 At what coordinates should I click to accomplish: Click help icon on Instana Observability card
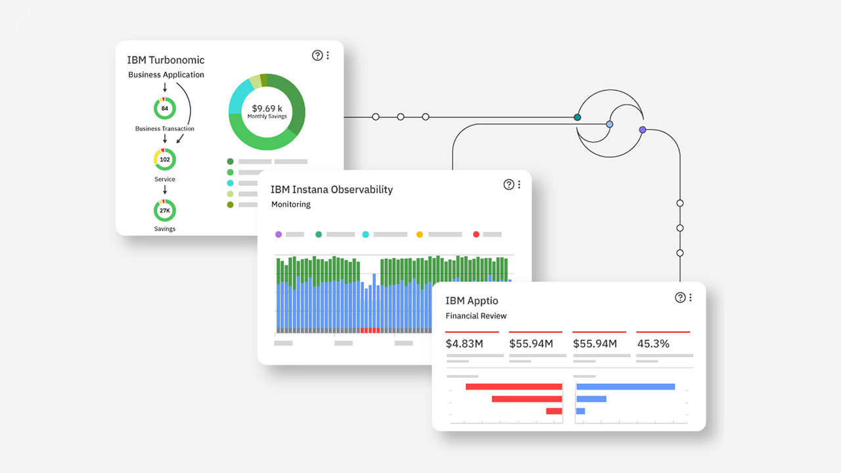pyautogui.click(x=509, y=185)
